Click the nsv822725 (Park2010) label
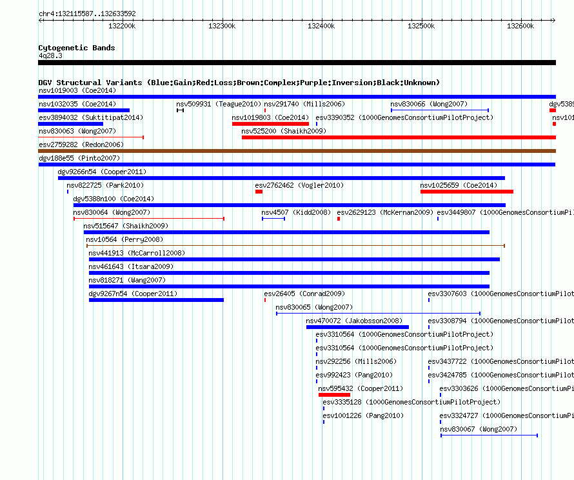The image size is (574, 480). 105,185
